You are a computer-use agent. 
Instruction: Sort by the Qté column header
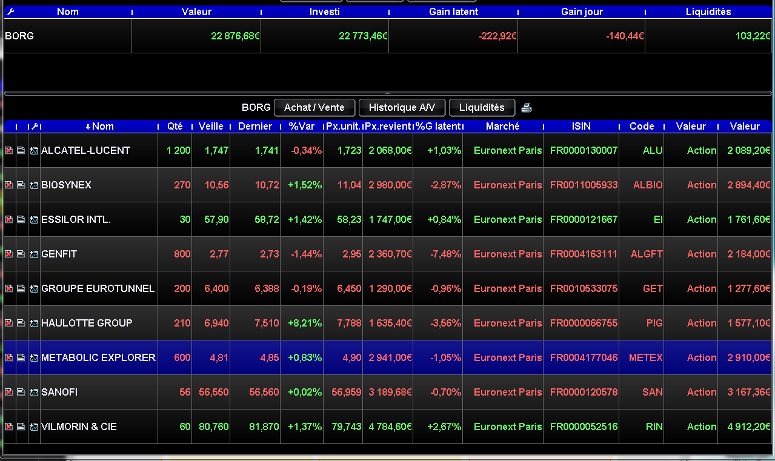coord(175,126)
